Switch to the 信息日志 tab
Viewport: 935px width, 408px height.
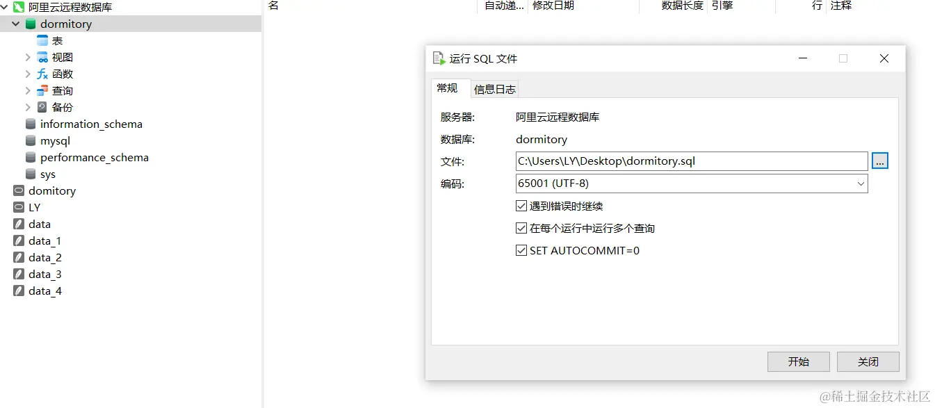coord(494,89)
